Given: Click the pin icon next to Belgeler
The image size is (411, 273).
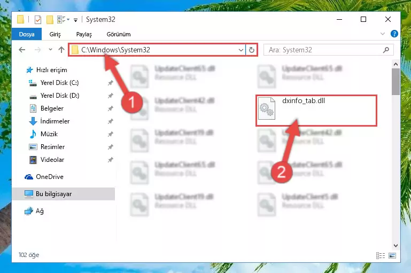Looking at the screenshot, I should [x=110, y=108].
